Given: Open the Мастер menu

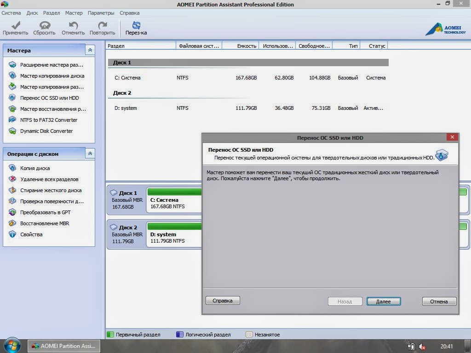Looking at the screenshot, I should pos(74,13).
